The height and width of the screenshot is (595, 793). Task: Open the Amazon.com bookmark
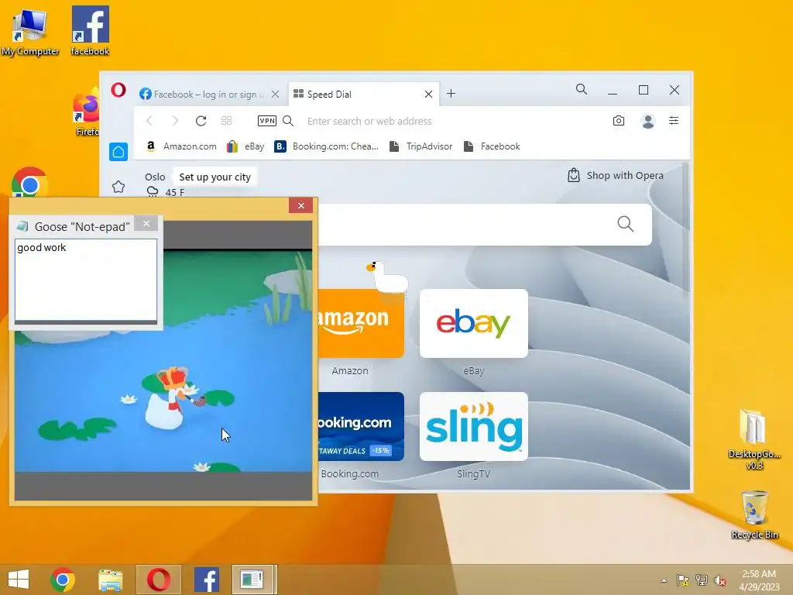pos(181,146)
